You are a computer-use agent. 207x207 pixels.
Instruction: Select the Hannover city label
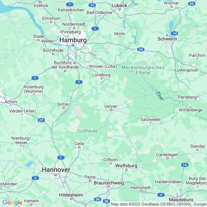(56, 170)
